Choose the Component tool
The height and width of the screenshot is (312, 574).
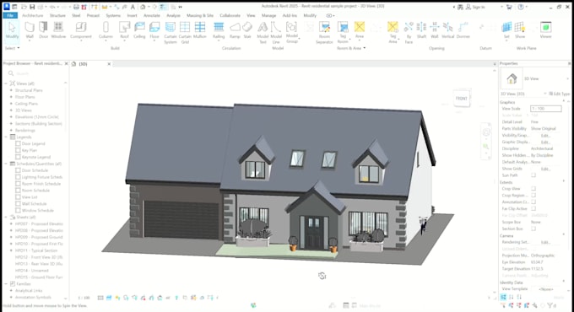[x=81, y=30]
